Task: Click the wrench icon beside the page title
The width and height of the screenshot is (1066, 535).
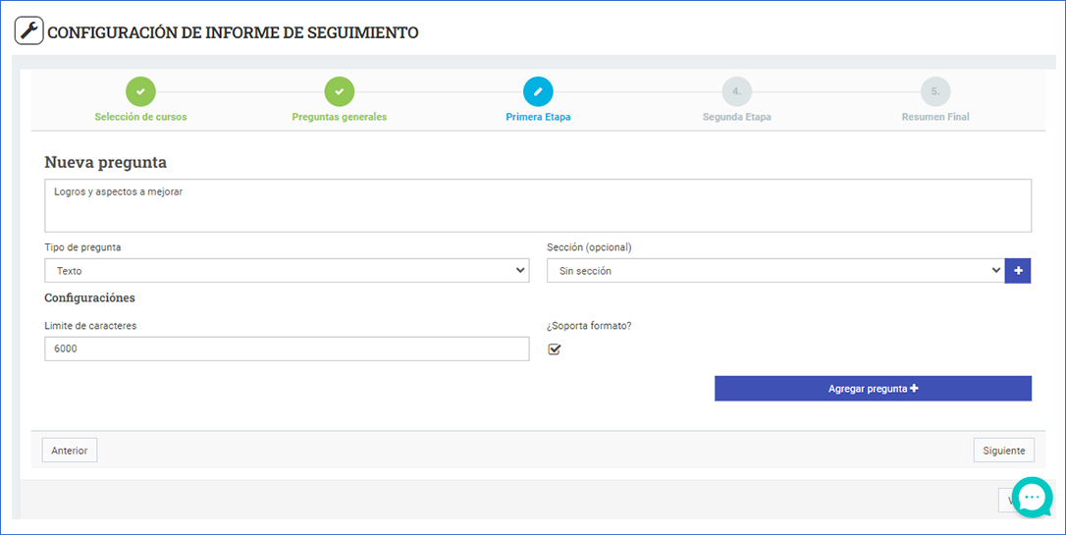Action: point(29,31)
